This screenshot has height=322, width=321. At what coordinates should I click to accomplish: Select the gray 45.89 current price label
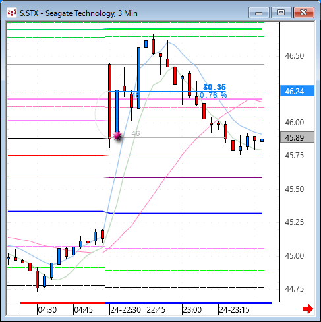coord(297,137)
